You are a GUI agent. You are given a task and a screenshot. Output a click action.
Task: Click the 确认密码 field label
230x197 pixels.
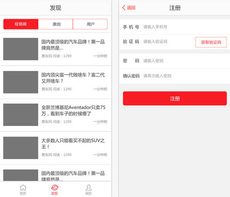click(131, 76)
